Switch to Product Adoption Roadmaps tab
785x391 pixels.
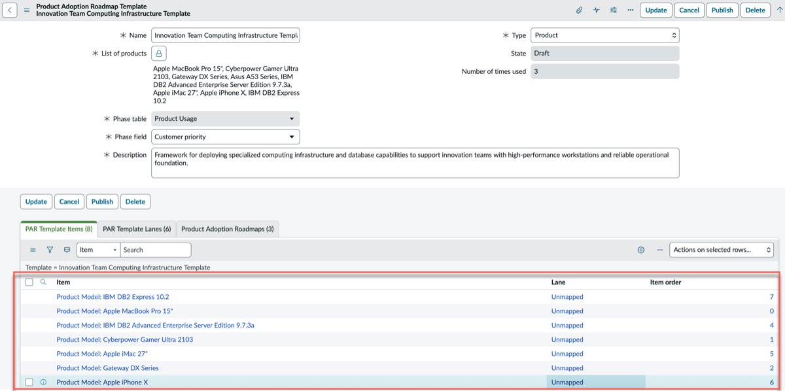(x=228, y=229)
